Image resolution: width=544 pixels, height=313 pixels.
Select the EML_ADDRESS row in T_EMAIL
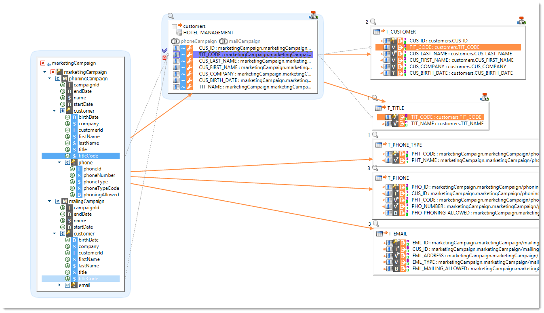click(x=461, y=256)
